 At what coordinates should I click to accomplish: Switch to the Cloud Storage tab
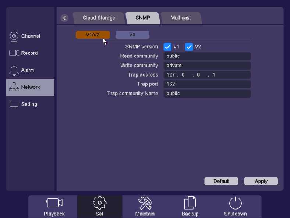pos(99,18)
